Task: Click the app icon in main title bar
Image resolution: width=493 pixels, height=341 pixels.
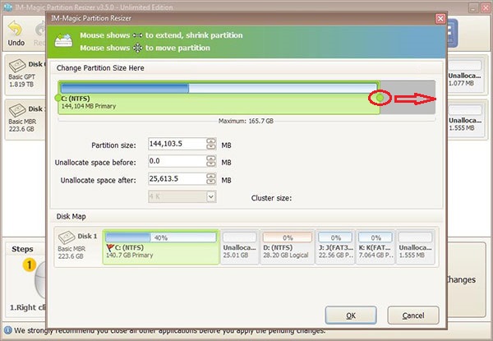Action: [7, 7]
